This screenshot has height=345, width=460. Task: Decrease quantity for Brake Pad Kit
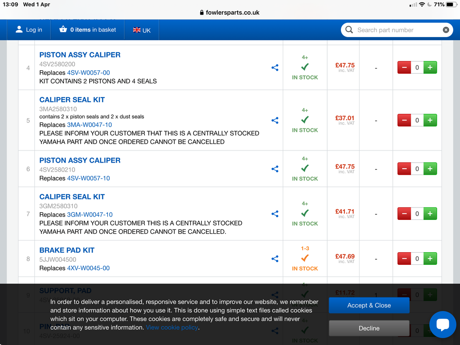[404, 258]
